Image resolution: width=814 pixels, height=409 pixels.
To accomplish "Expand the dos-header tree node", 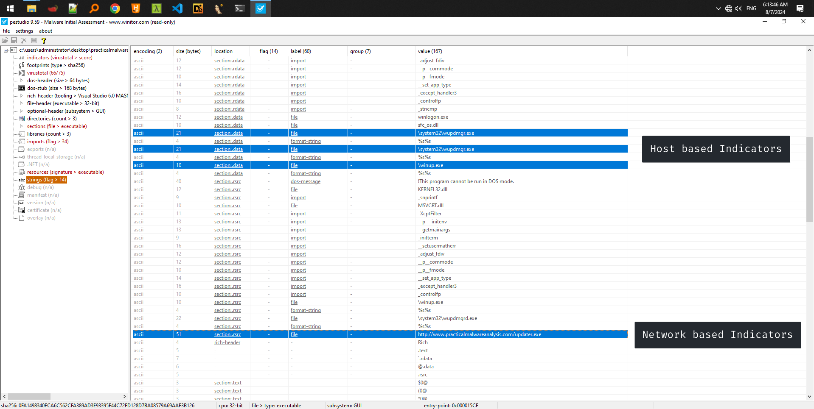I will click(22, 81).
